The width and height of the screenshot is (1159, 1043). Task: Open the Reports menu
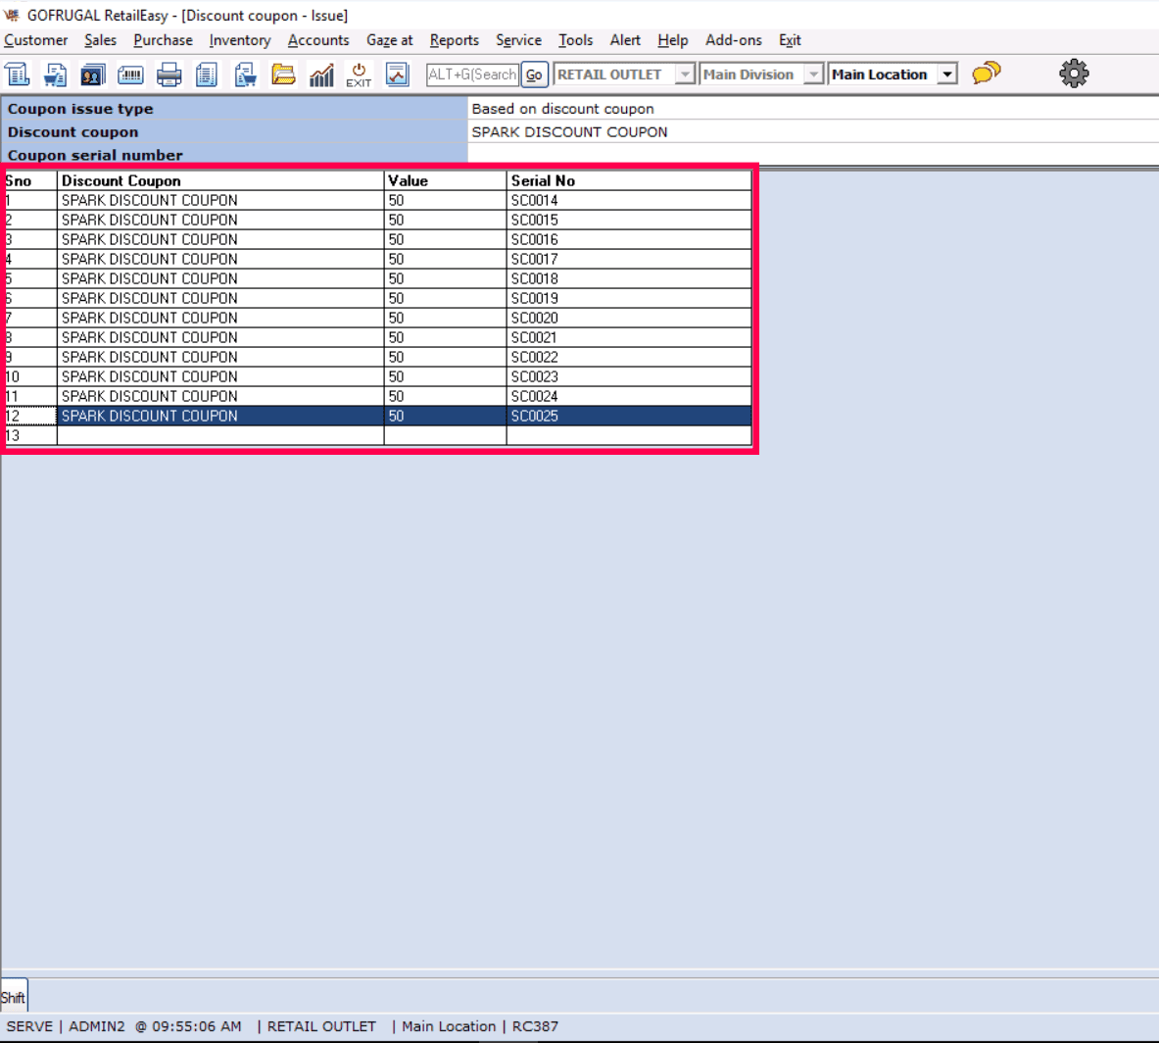(x=454, y=40)
